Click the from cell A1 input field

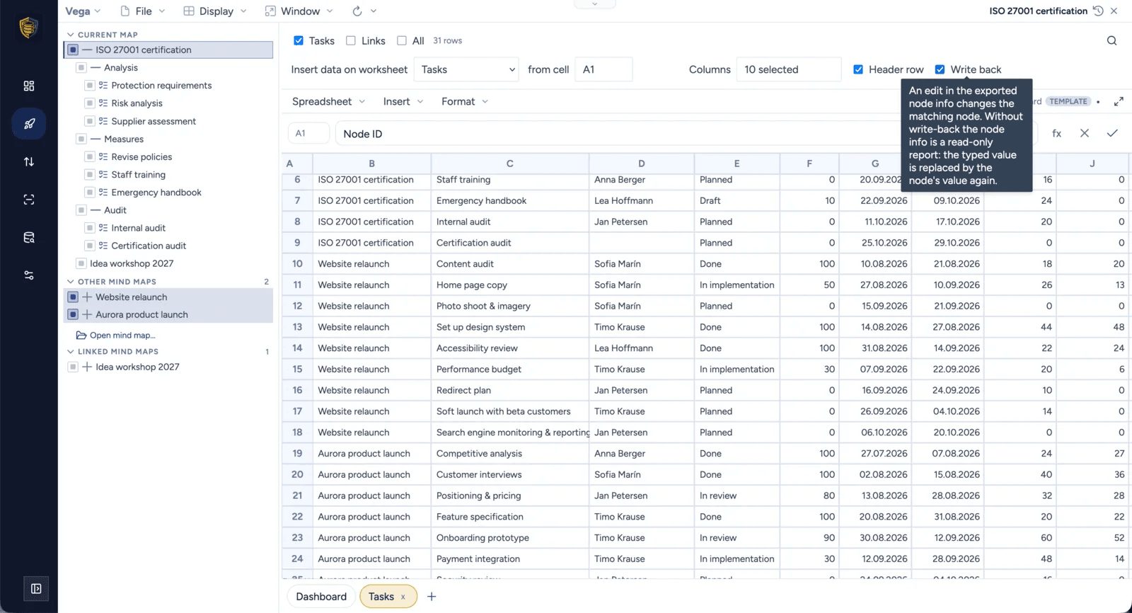click(x=603, y=69)
